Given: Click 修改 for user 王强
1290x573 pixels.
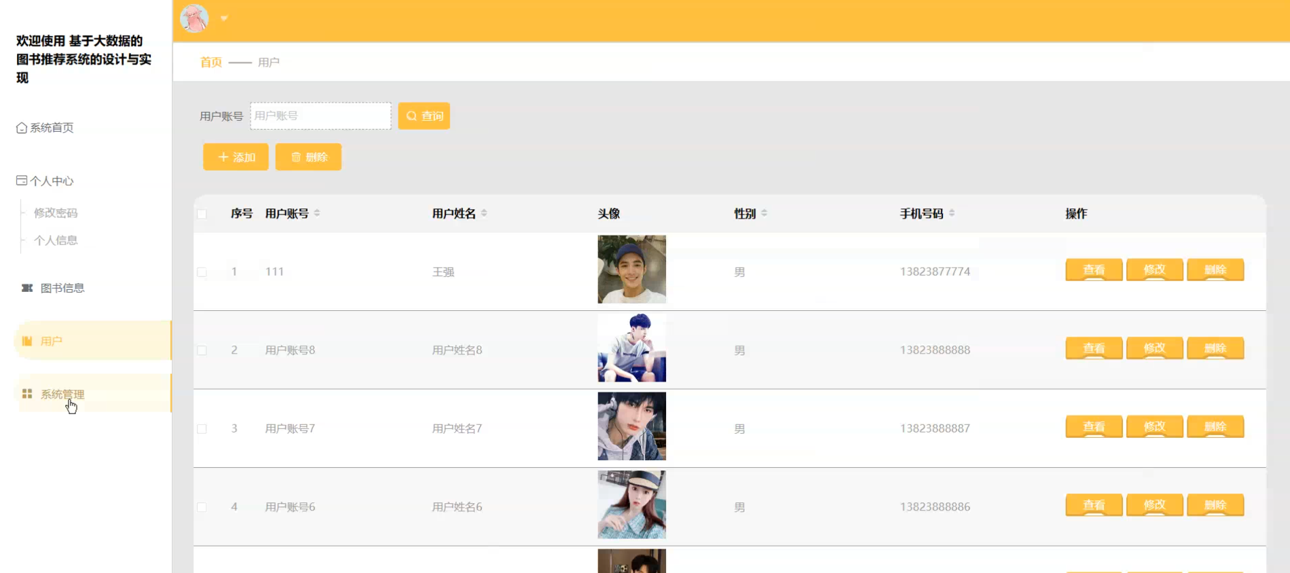Looking at the screenshot, I should [x=1154, y=270].
